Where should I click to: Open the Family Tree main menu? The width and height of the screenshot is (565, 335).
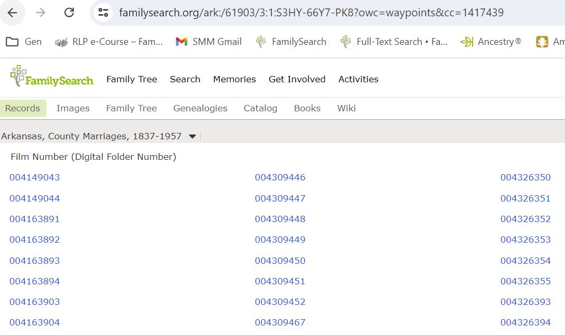[x=132, y=79]
